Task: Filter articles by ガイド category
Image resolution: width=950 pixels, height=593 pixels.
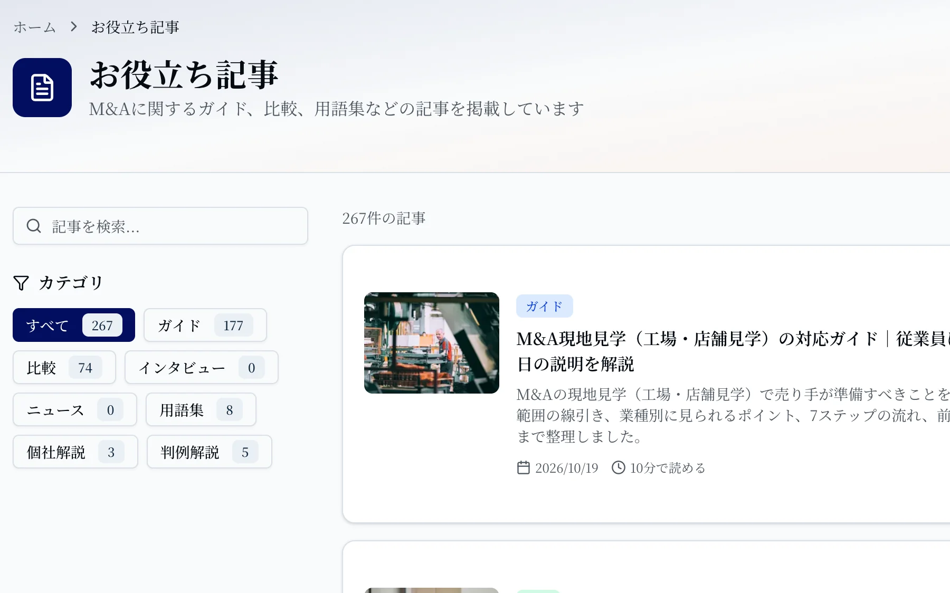Action: (x=205, y=325)
